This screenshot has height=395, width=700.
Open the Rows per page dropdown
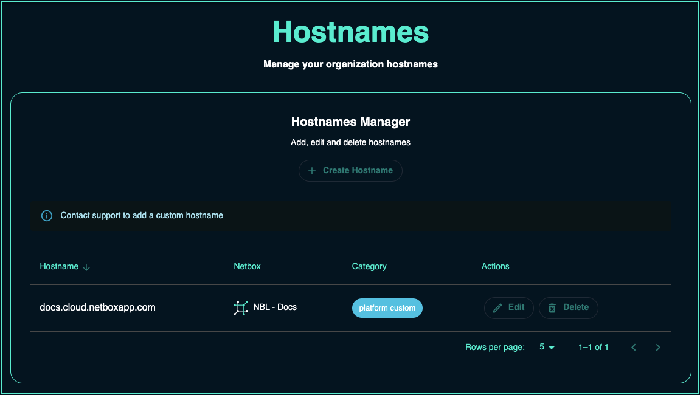[547, 348]
